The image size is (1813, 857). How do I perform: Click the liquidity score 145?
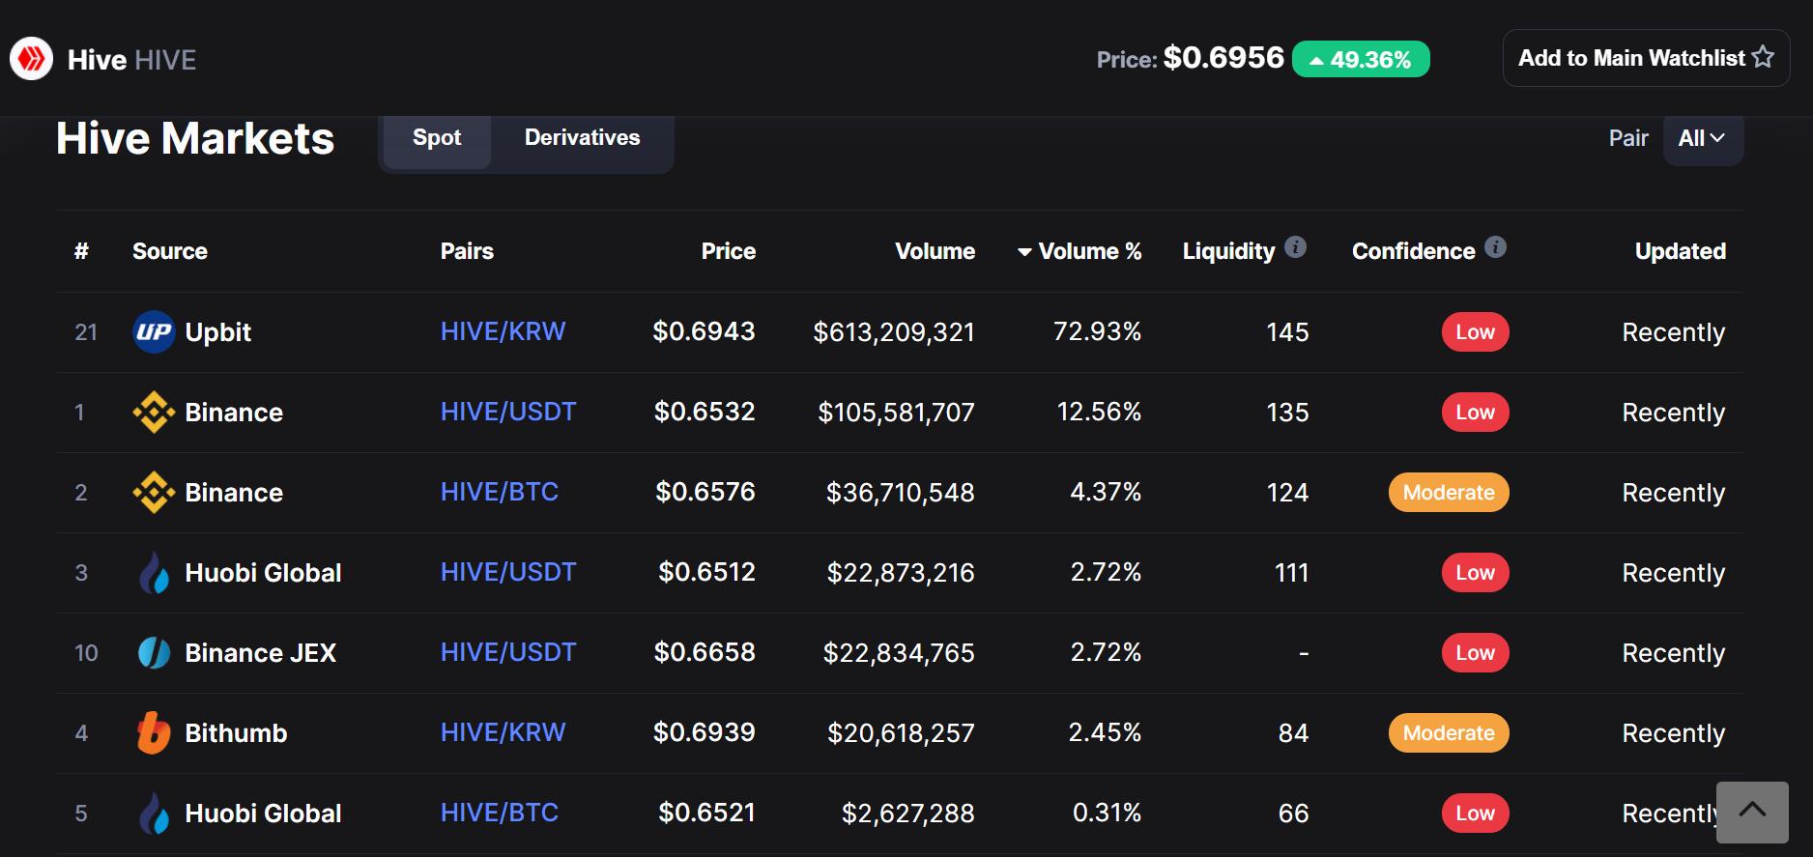(x=1287, y=332)
